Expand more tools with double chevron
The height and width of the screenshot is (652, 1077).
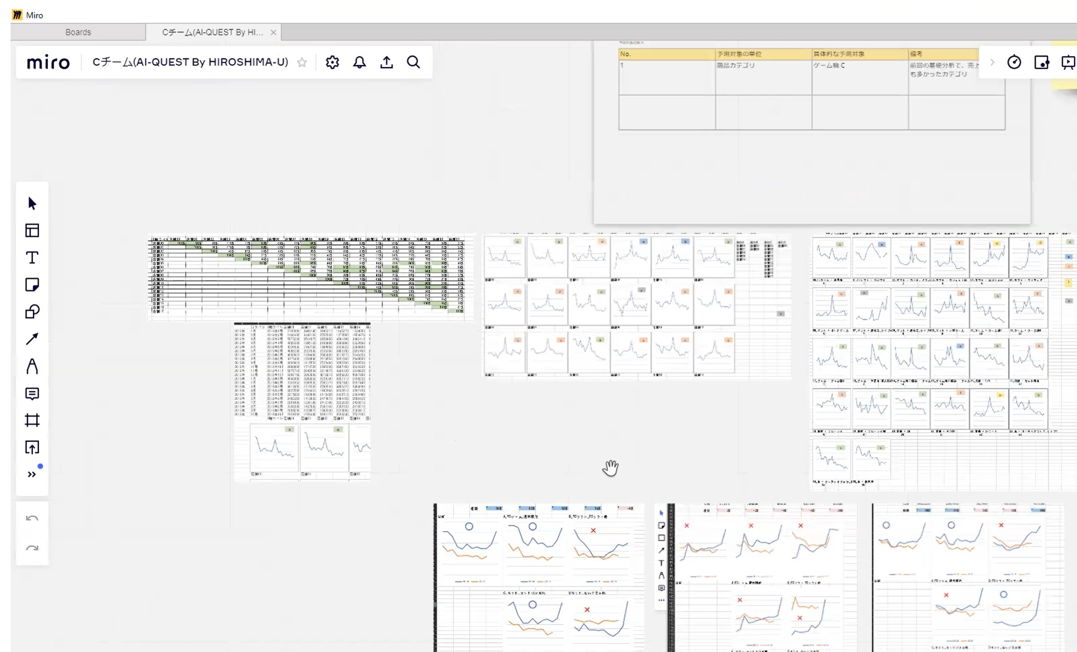(32, 474)
